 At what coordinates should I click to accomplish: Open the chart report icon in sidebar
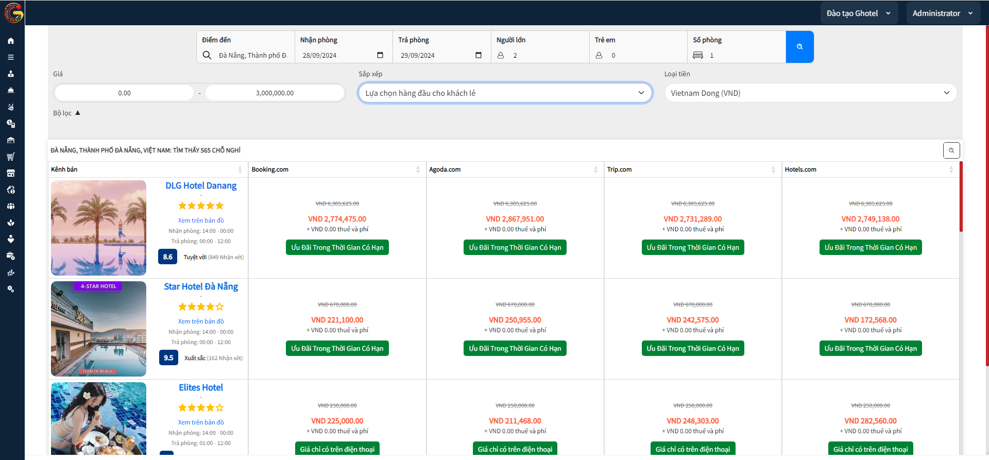11,272
